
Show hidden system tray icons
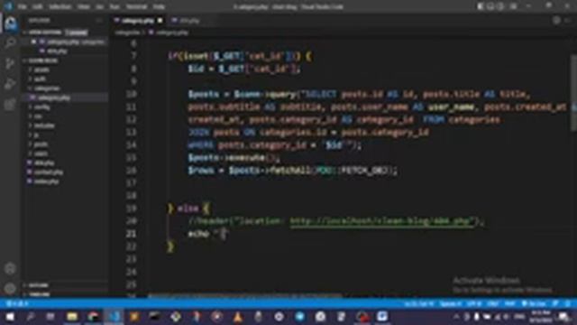456,317
